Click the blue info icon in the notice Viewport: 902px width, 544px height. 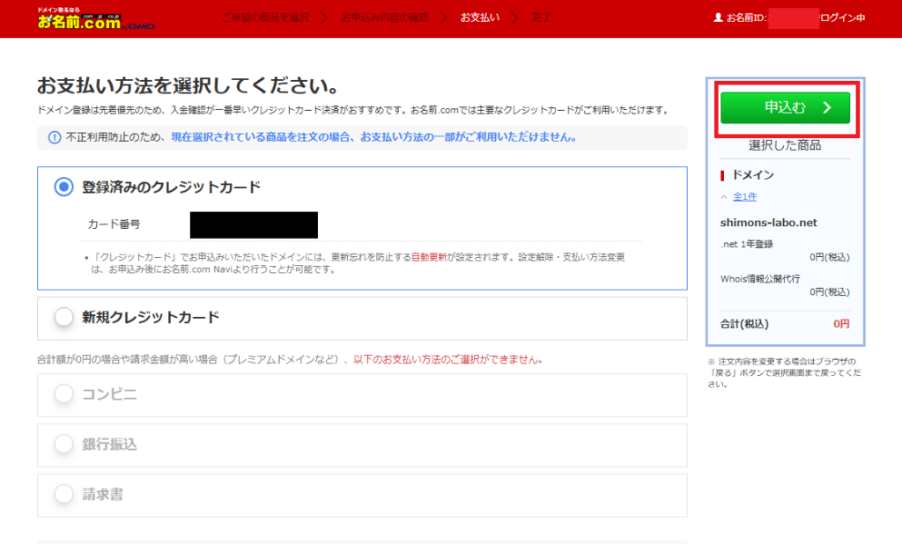[53, 137]
